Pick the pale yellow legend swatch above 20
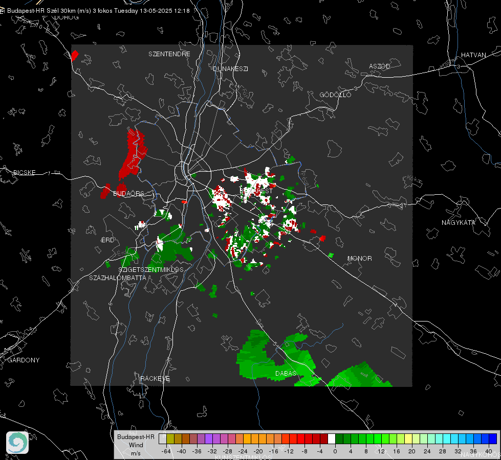 pos(408,439)
